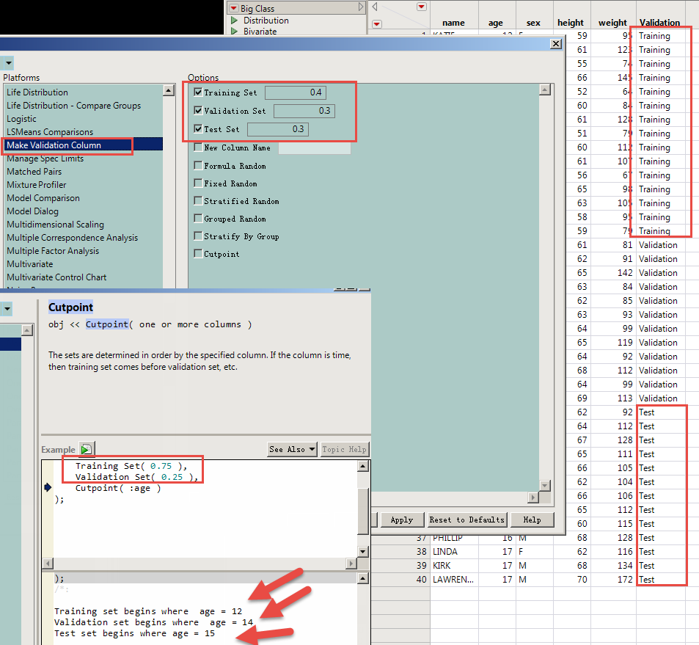699x645 pixels.
Task: Click example script scroll up arrow
Action: 363,467
